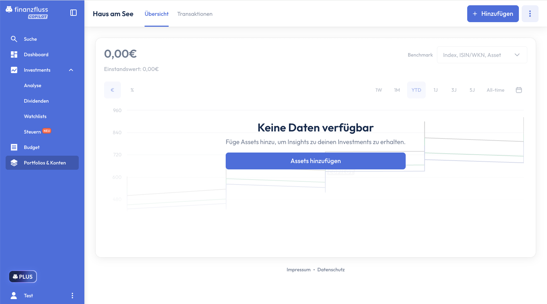Open the user options dots beside Test
547x304 pixels.
tap(72, 296)
